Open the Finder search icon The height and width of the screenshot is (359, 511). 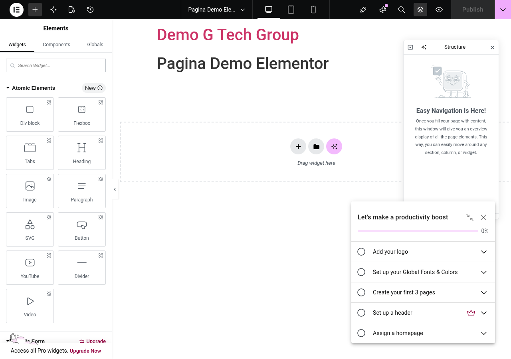pyautogui.click(x=402, y=10)
